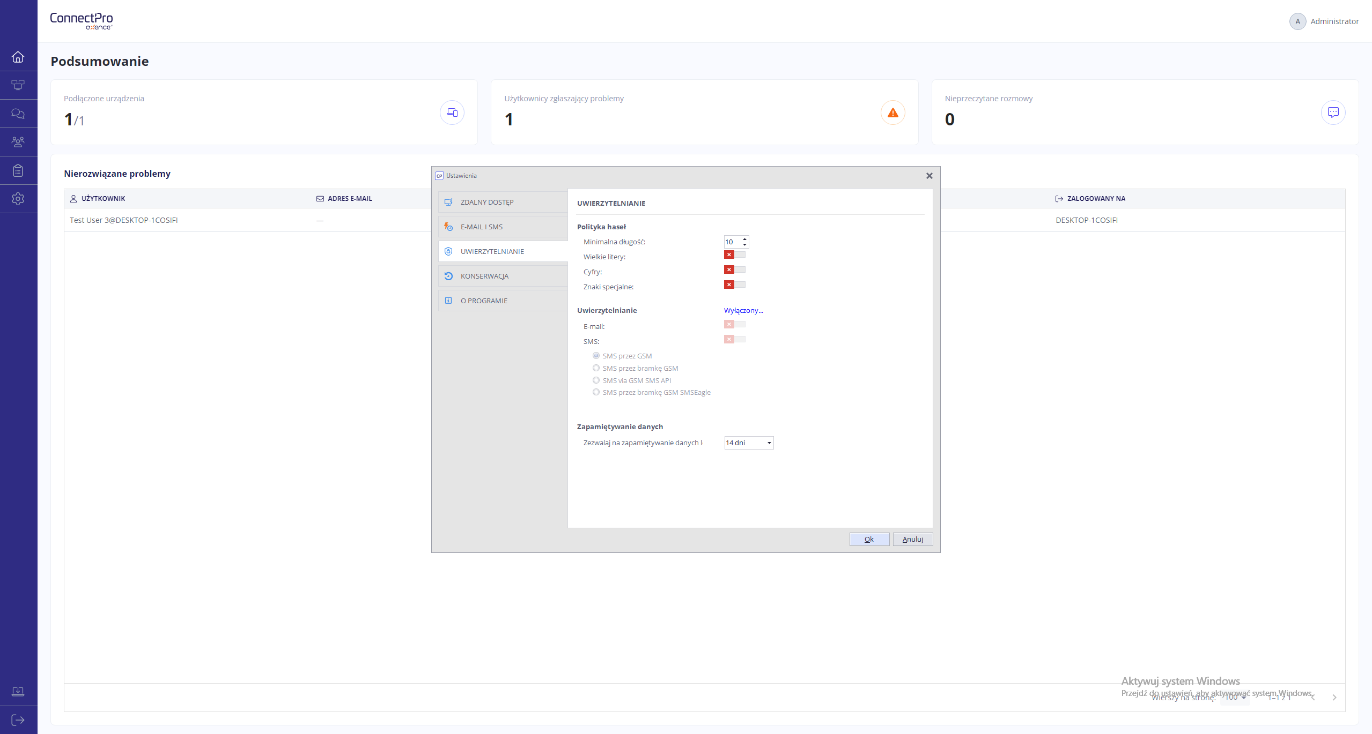
Task: Increase the Minimalna długość value
Action: tap(745, 239)
